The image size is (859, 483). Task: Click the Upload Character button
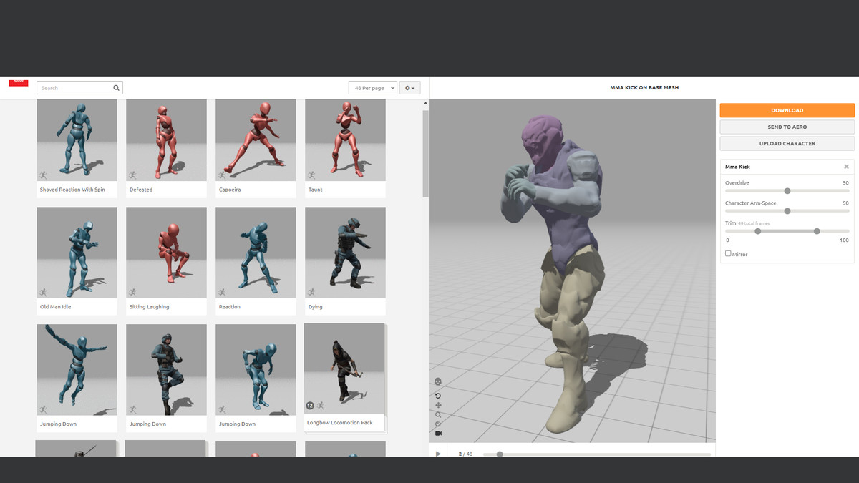787,143
